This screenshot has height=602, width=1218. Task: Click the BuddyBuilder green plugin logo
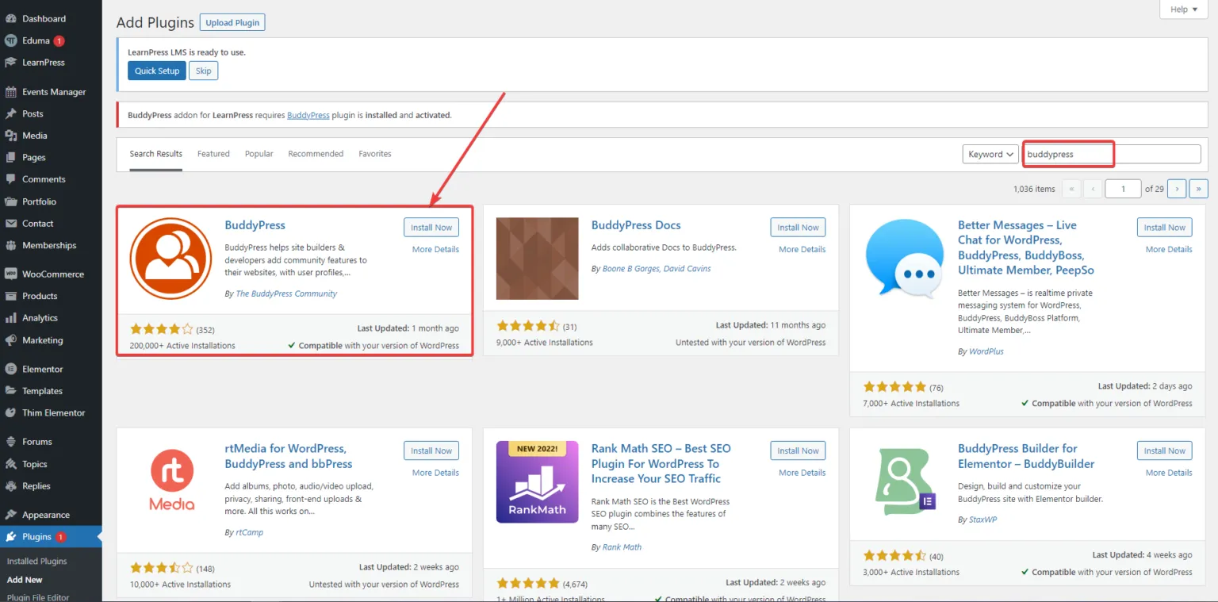click(904, 481)
